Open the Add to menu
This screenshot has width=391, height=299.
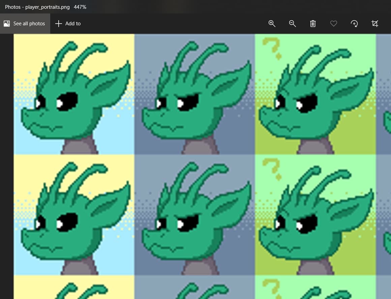(x=68, y=24)
